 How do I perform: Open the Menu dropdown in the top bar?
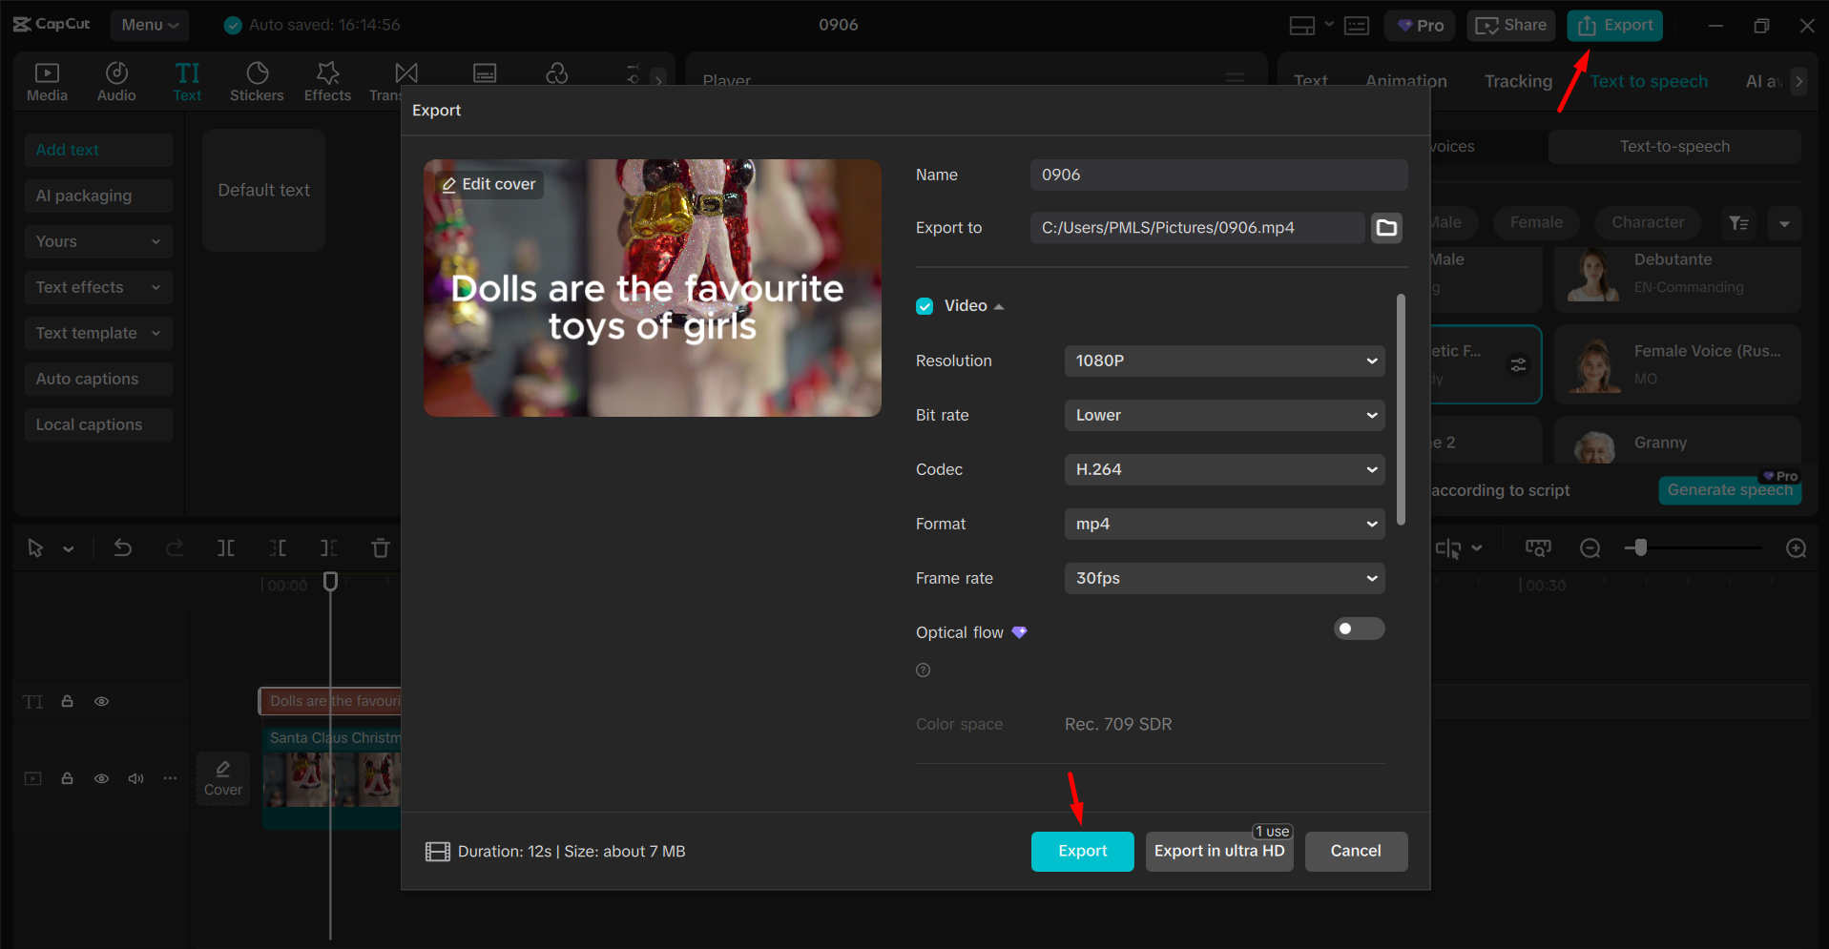149,25
